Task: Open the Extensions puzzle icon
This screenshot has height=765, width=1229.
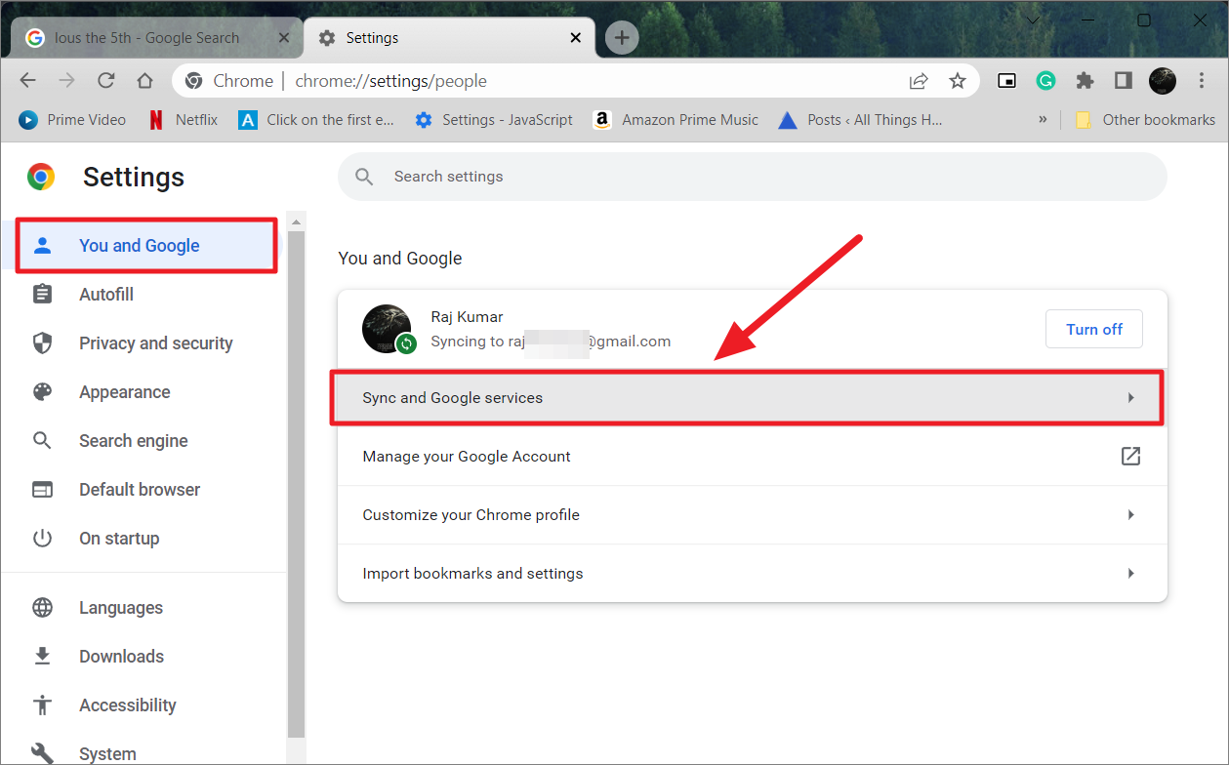Action: pos(1085,81)
